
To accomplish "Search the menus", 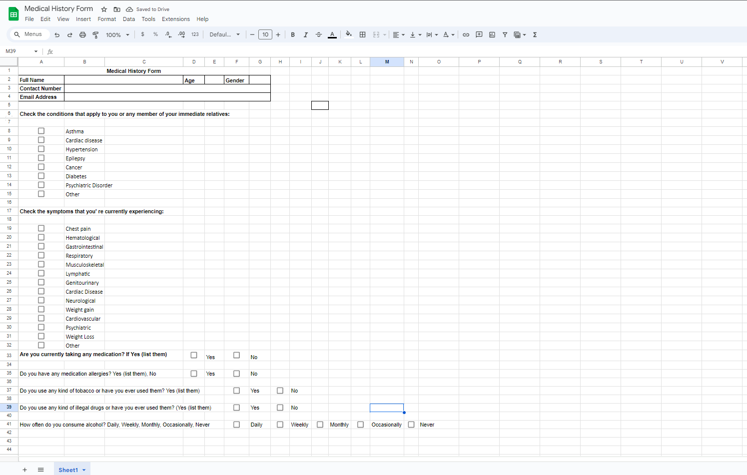I will 29,34.
